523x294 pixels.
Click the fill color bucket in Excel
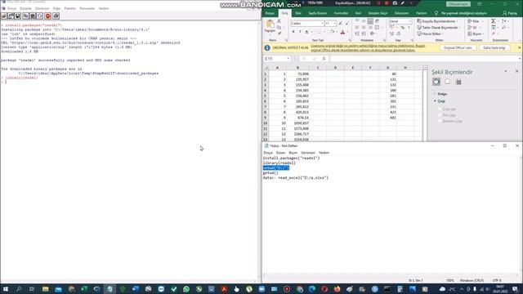[x=332, y=32]
